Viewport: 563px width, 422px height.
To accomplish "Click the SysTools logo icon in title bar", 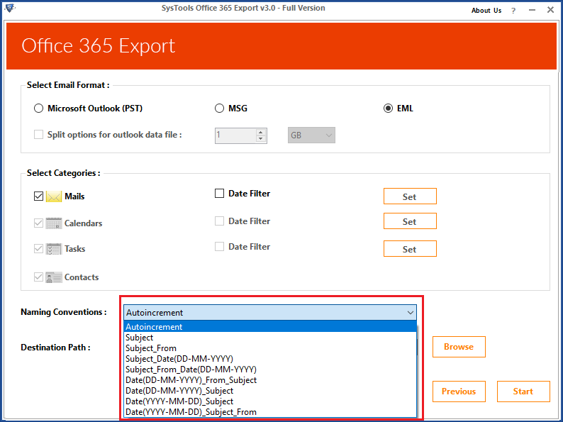I will [x=9, y=8].
